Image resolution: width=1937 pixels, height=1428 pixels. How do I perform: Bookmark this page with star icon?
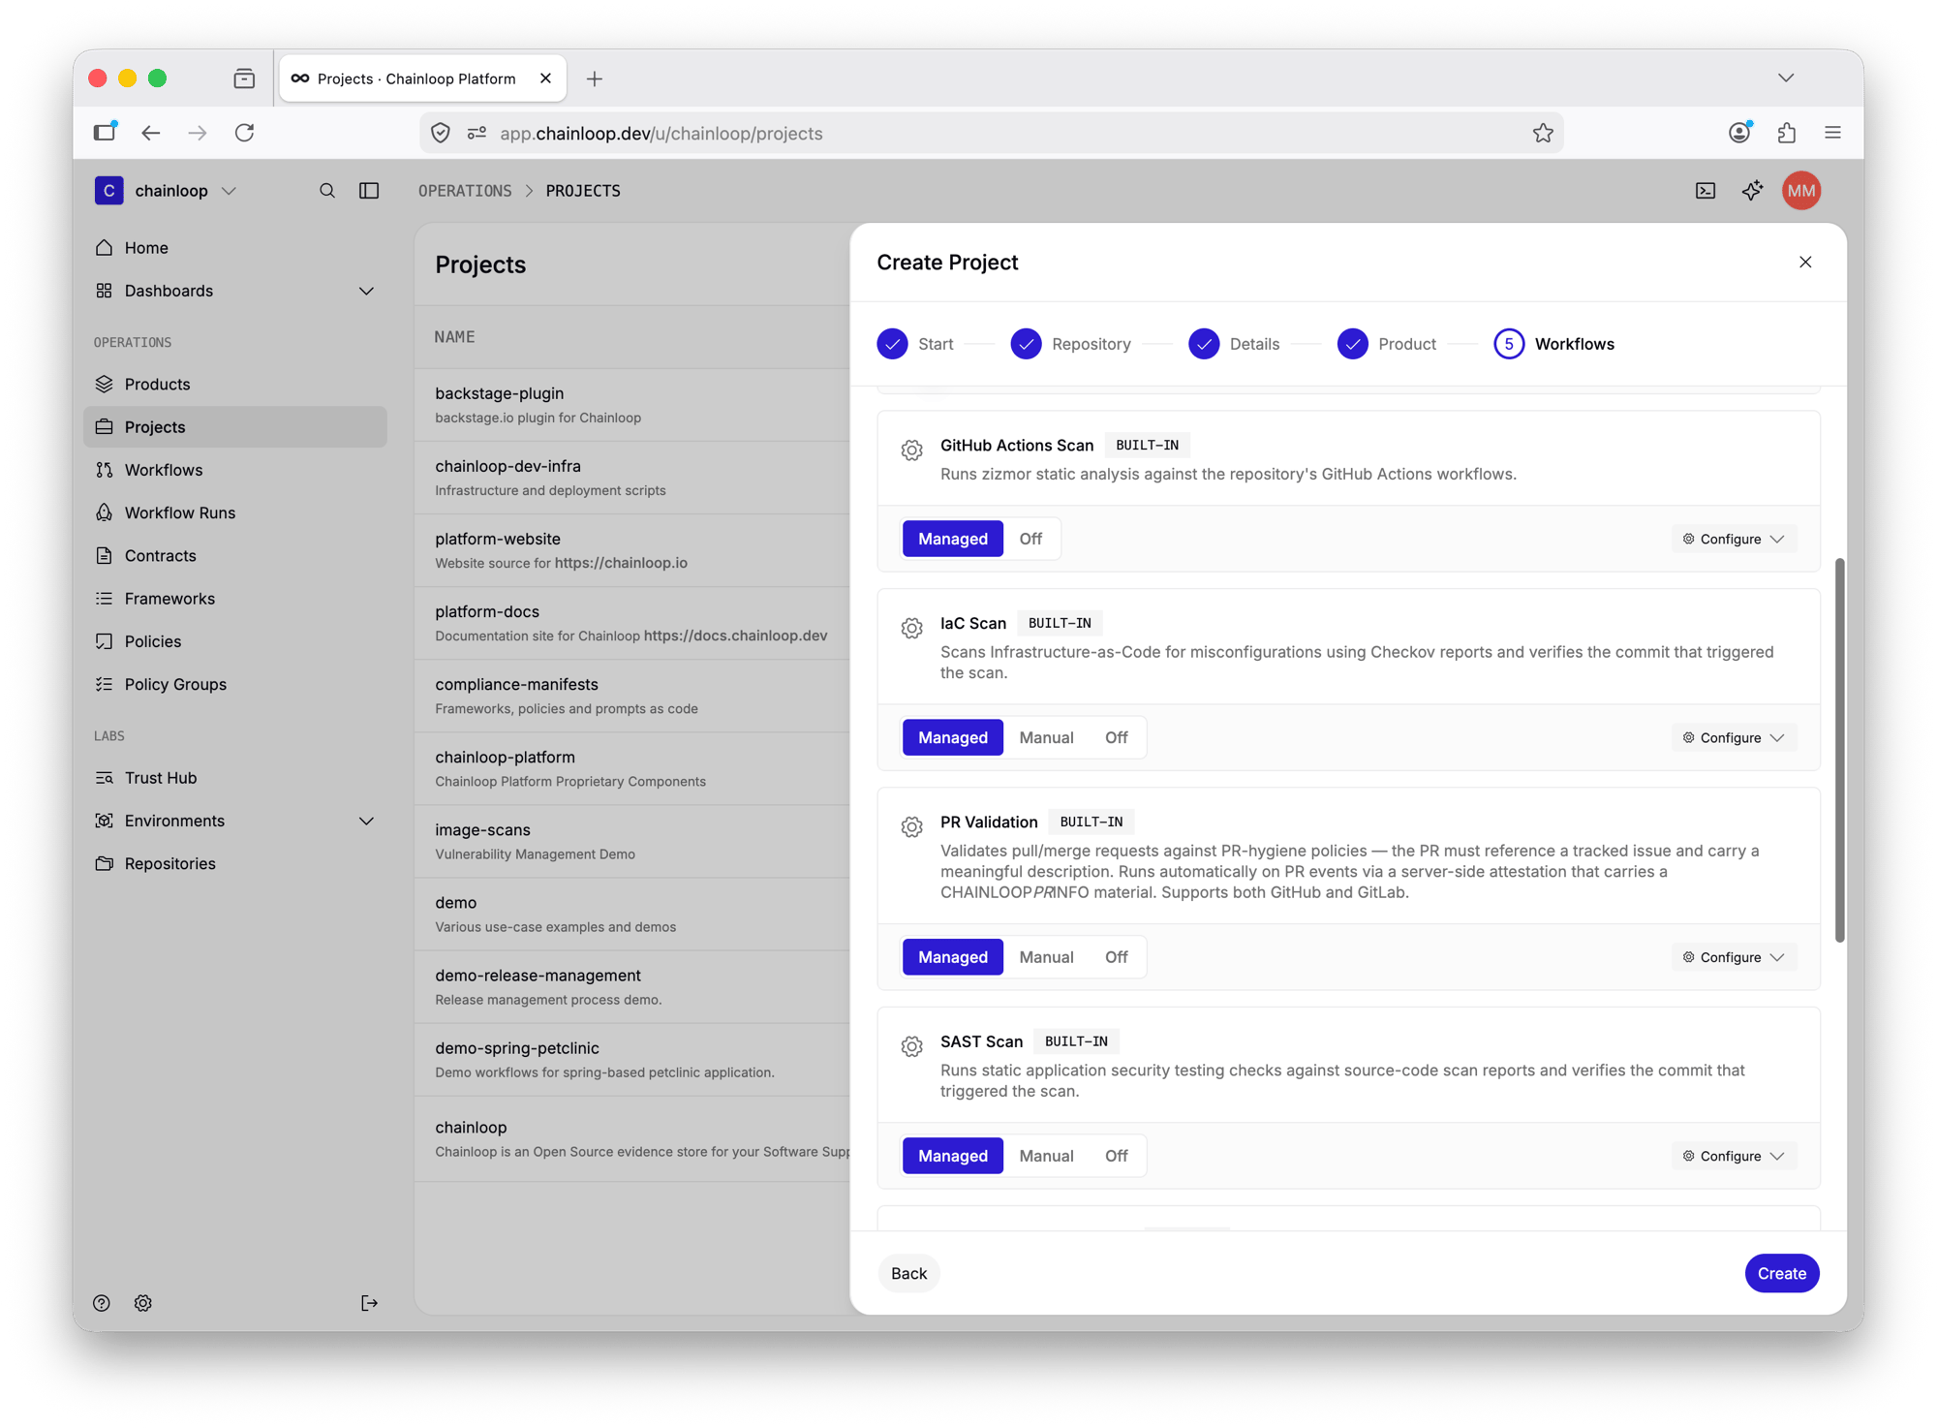(1543, 133)
